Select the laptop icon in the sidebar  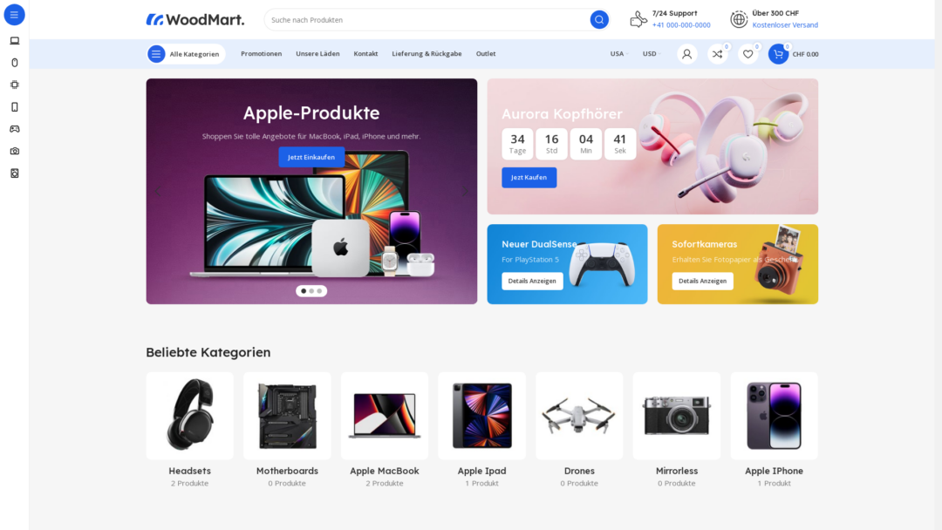[x=15, y=41]
